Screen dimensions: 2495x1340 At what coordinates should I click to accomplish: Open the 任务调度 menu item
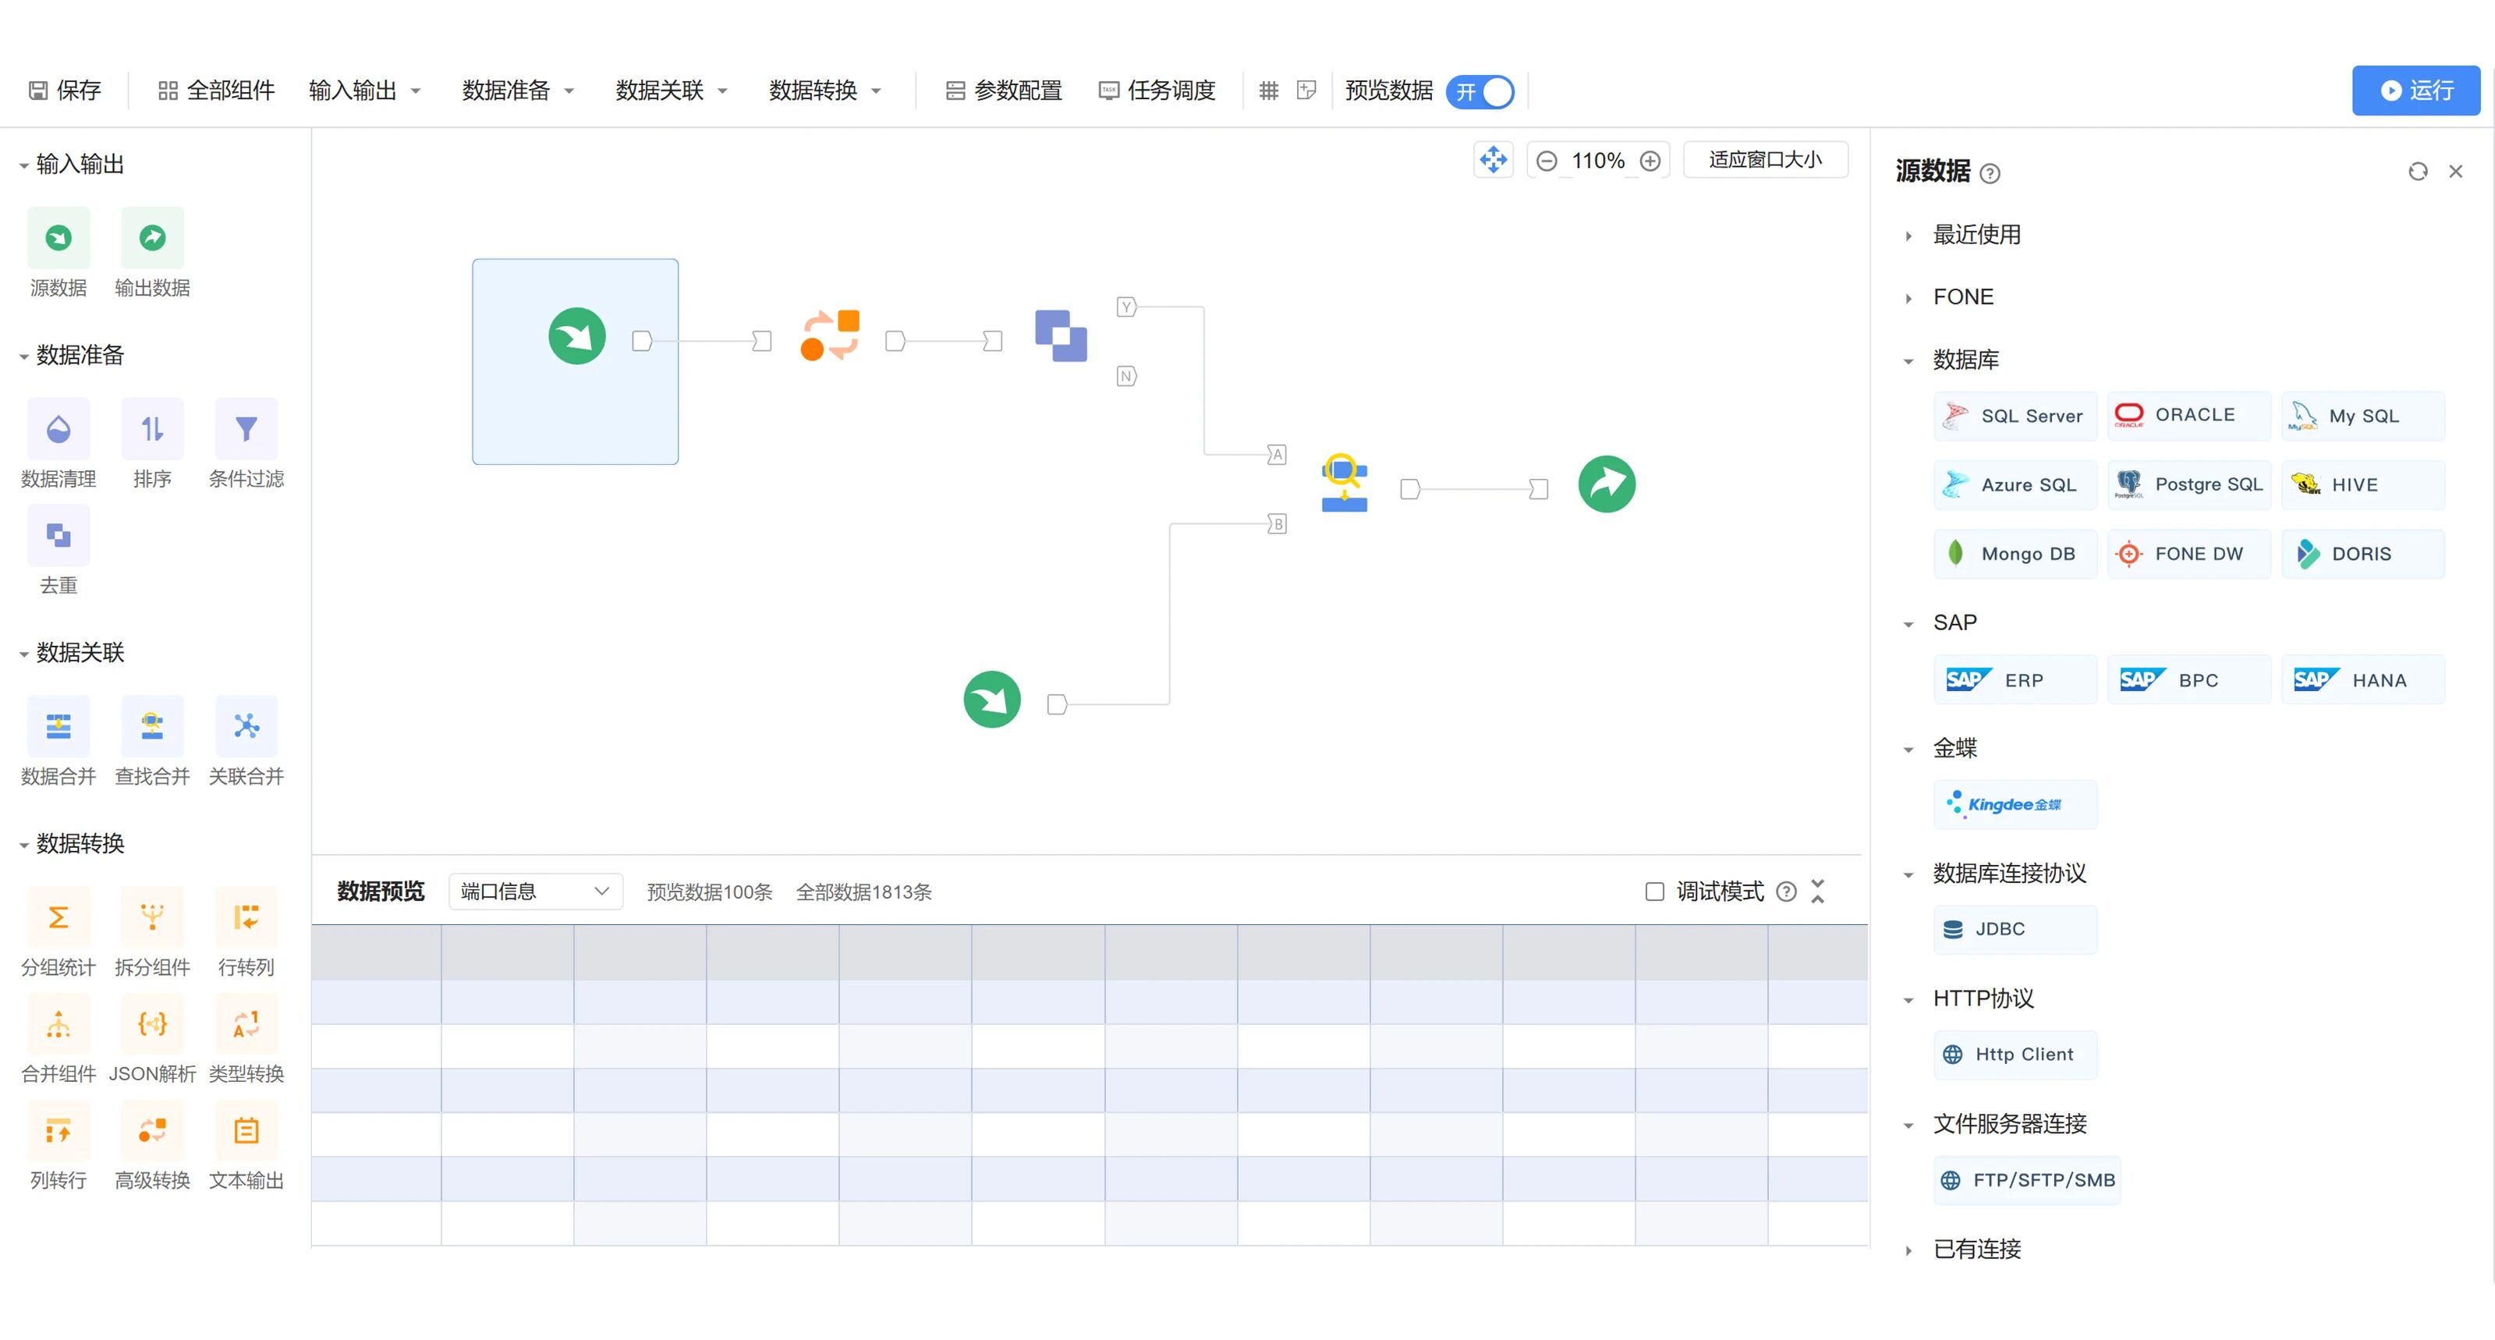coord(1157,89)
